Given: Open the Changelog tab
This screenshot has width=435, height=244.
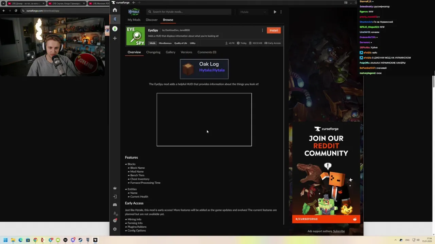Looking at the screenshot, I should pos(153,52).
